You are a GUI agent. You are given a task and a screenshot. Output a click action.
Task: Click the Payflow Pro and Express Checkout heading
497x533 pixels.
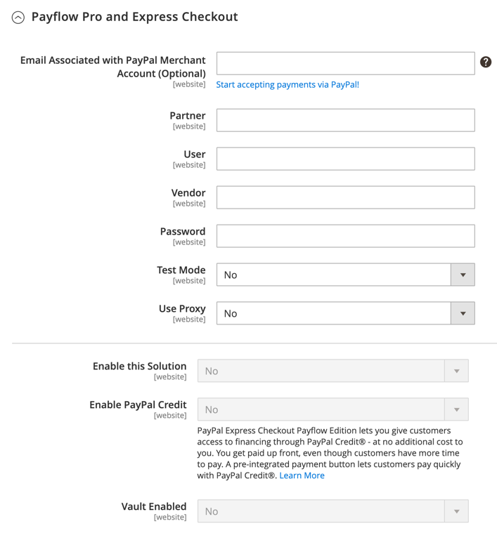pyautogui.click(x=135, y=17)
